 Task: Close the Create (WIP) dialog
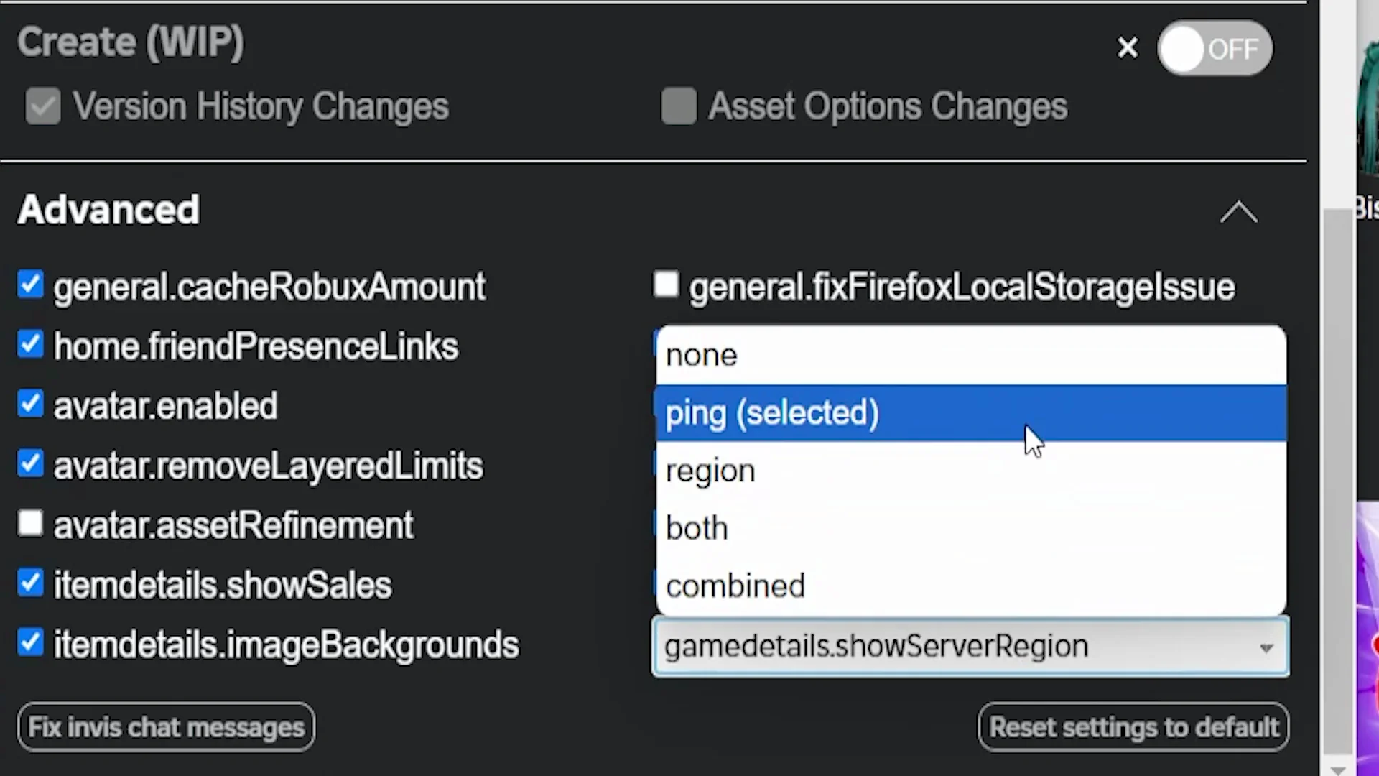1128,47
